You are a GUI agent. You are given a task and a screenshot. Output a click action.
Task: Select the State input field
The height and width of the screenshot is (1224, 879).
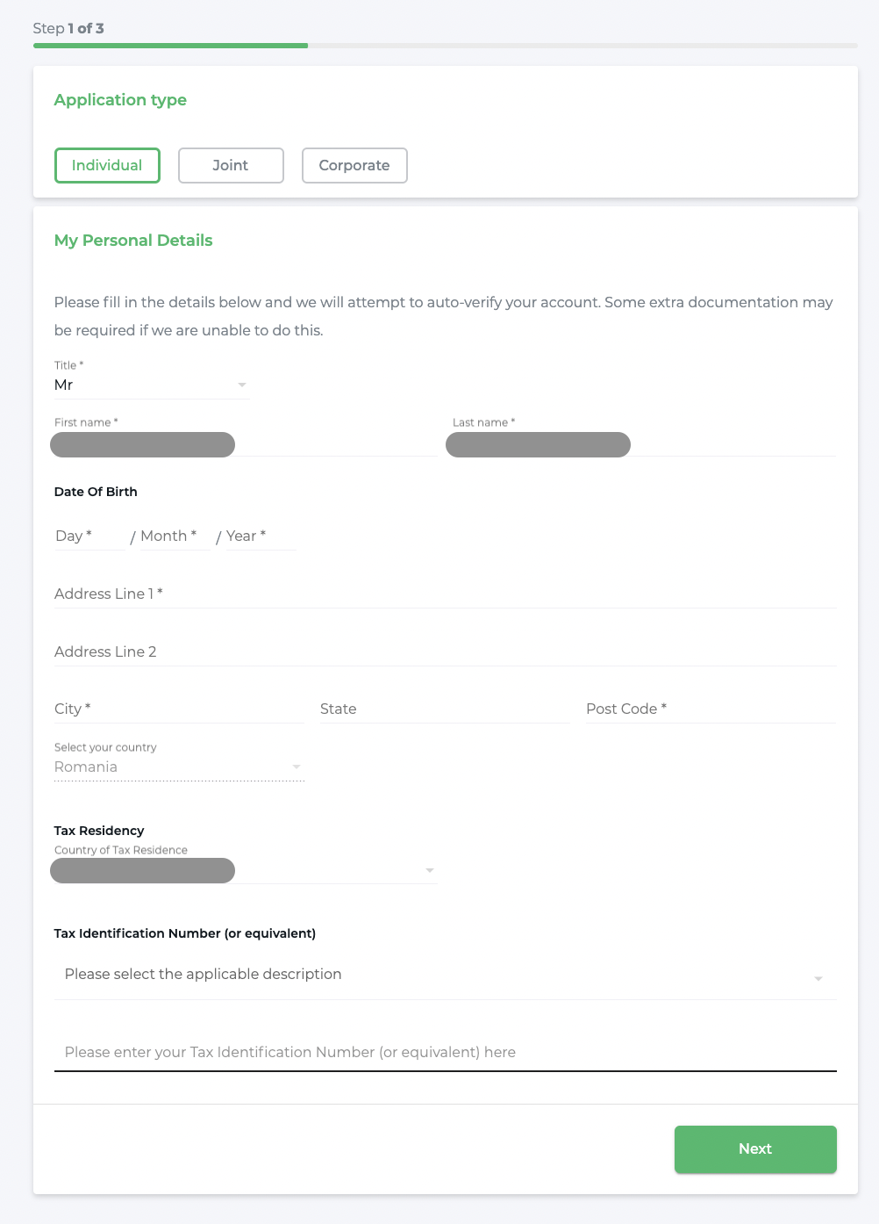click(x=445, y=709)
